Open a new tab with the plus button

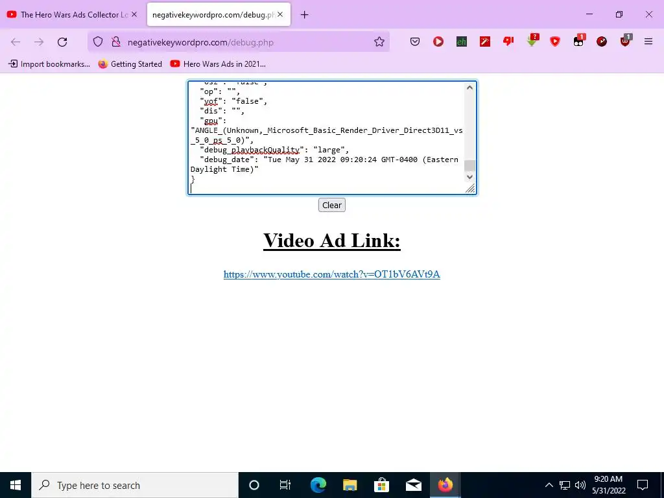[x=305, y=15]
